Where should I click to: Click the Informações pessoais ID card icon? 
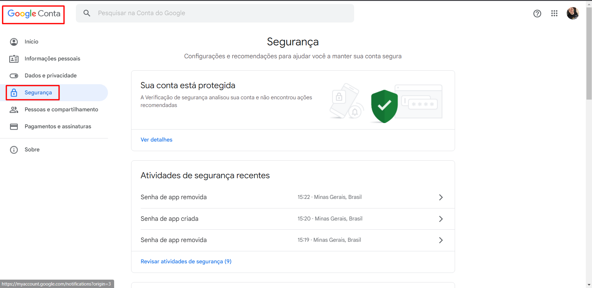[x=14, y=59]
